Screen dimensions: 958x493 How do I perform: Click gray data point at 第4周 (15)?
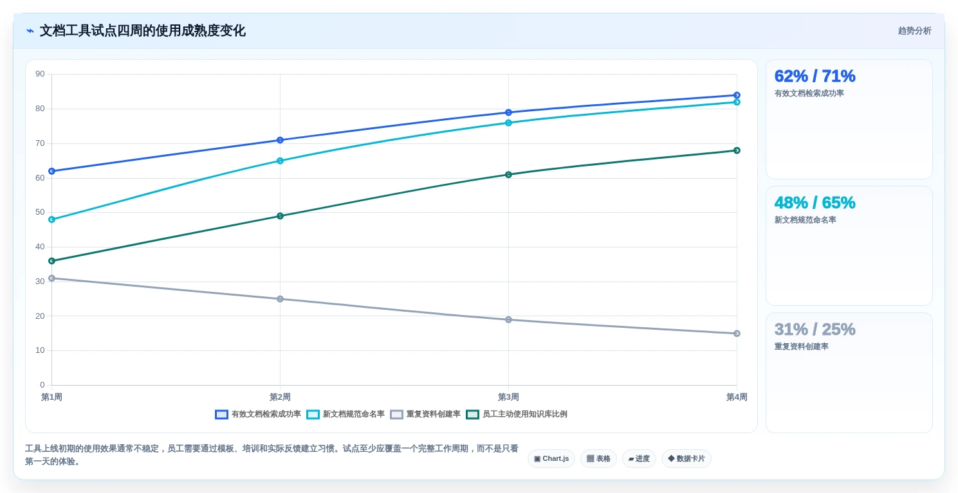(737, 334)
